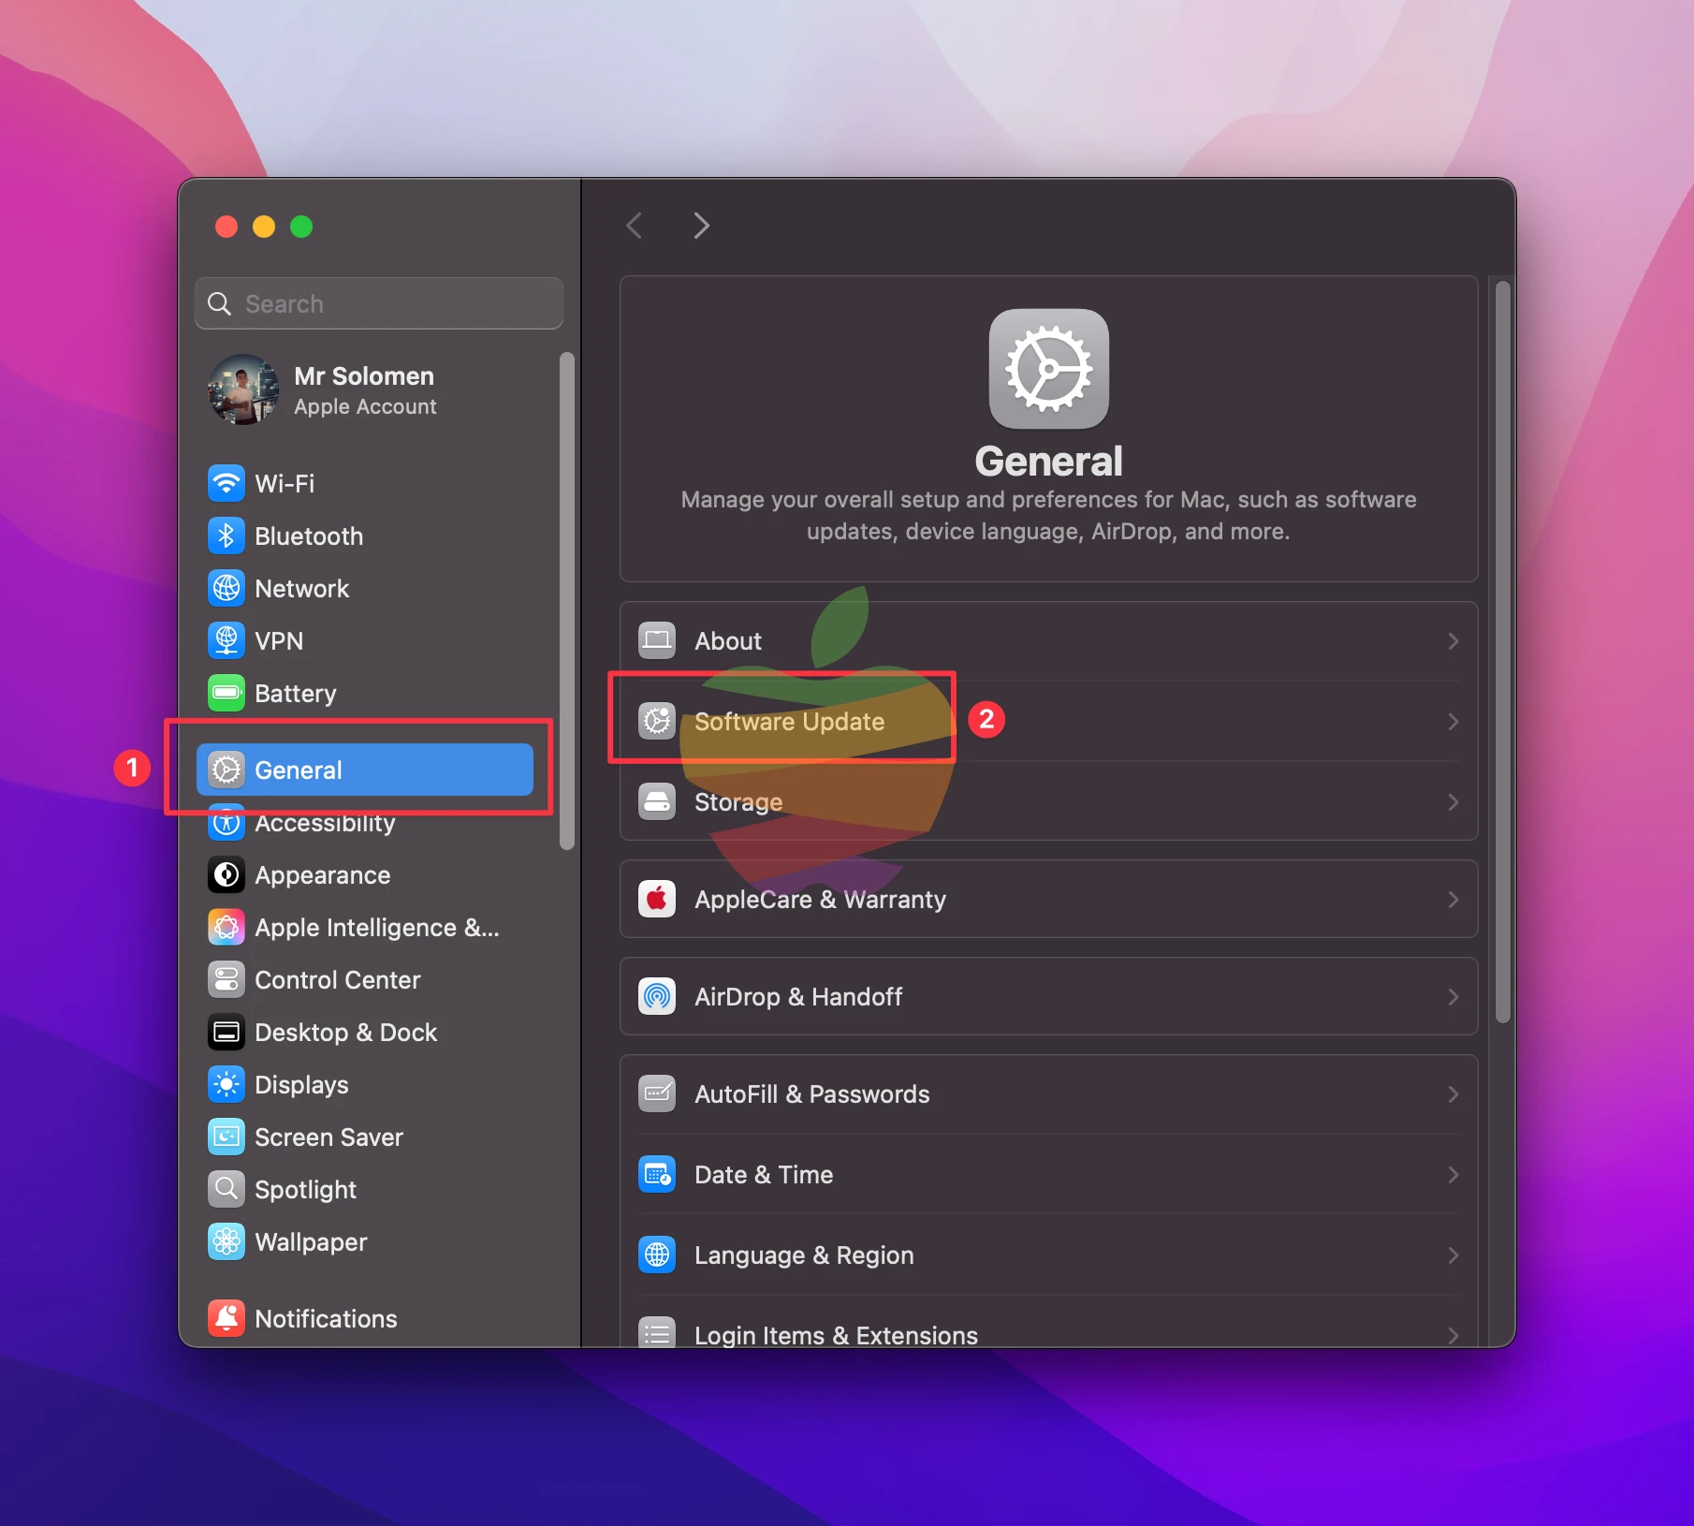Click the Bluetooth icon in sidebar

(226, 536)
